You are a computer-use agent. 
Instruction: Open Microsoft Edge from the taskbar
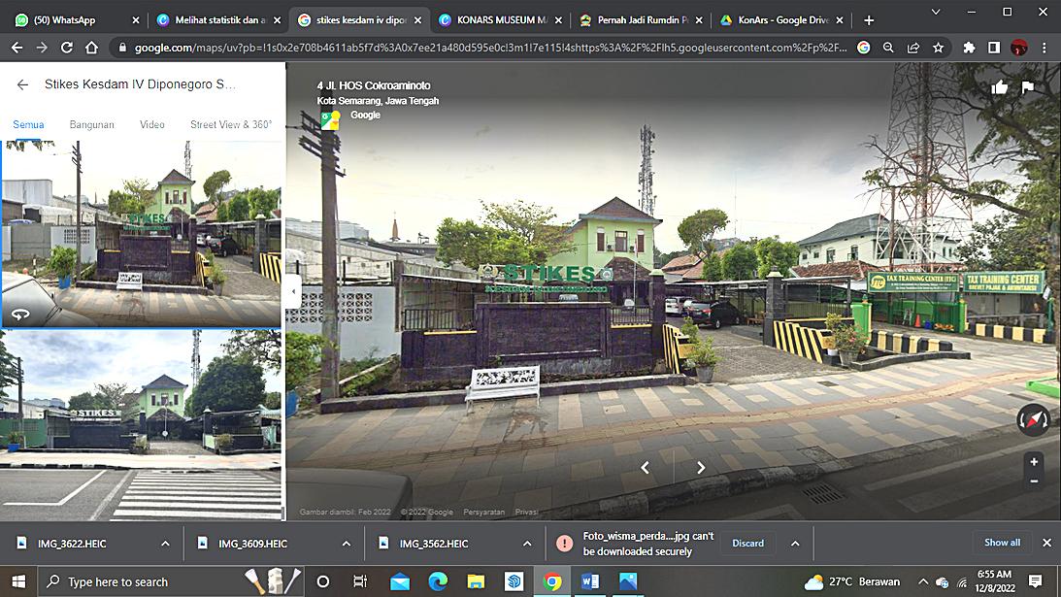438,581
